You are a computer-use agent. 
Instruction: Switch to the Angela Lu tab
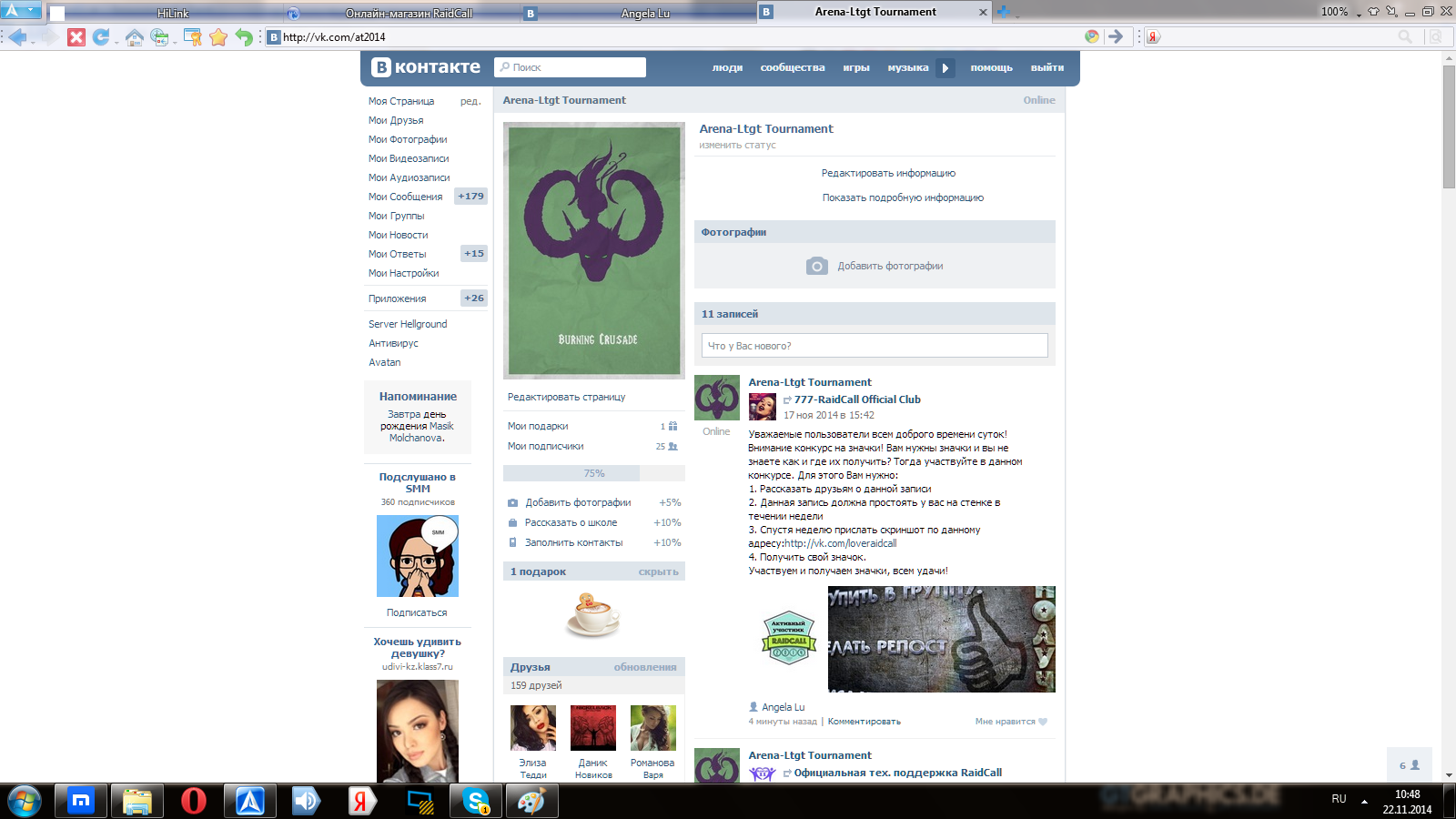[637, 13]
